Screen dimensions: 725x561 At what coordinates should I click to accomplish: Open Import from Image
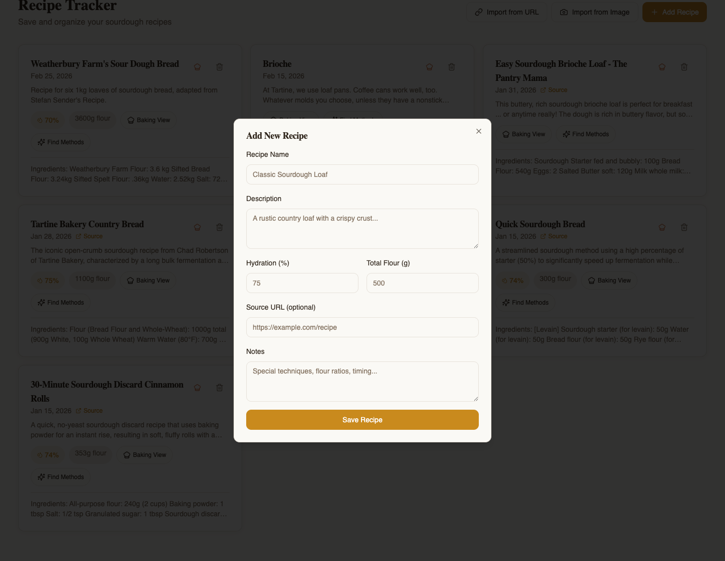(x=595, y=12)
